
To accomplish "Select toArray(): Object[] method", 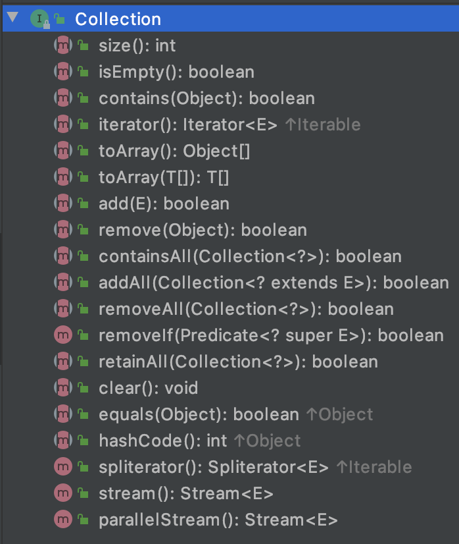I will [174, 151].
